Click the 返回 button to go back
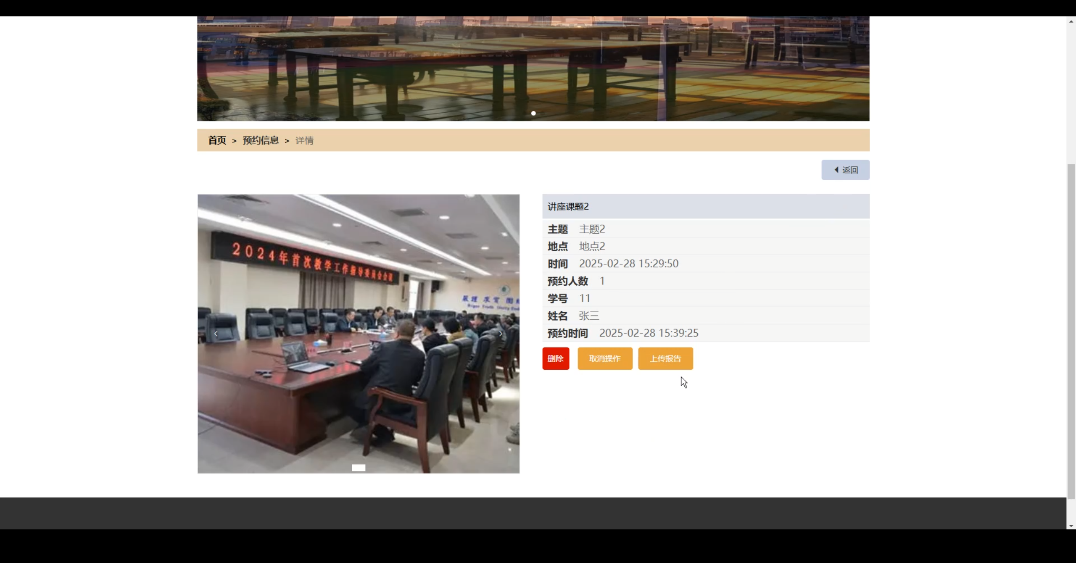 pos(845,169)
